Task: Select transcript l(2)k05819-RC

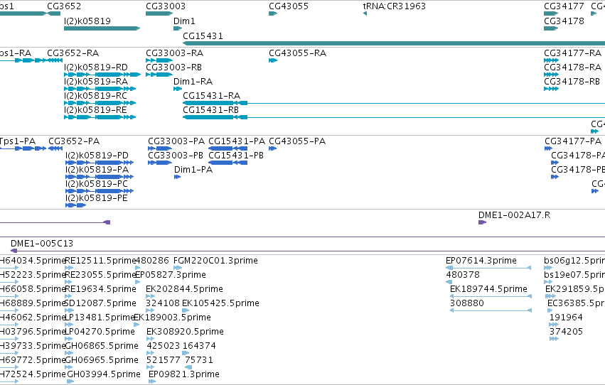Action: click(x=95, y=96)
